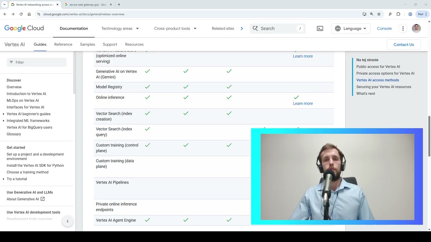Open Learn more link in Feature Store row

click(x=303, y=56)
